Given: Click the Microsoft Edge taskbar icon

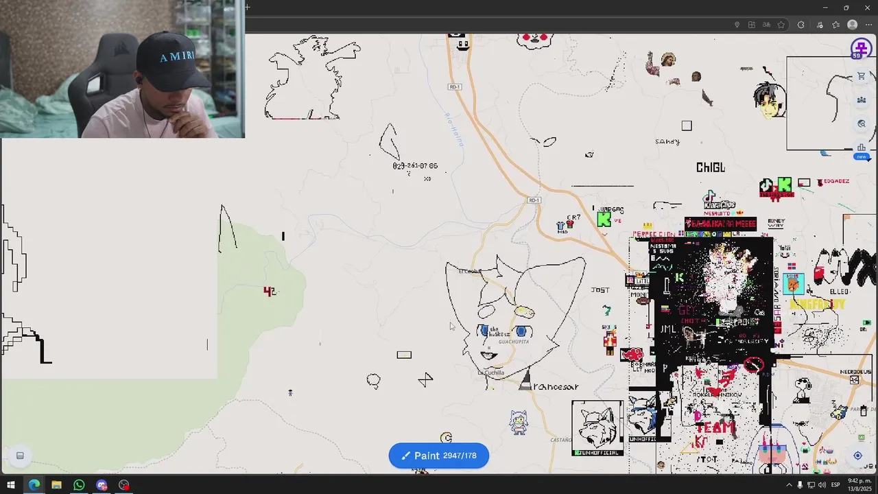Looking at the screenshot, I should point(34,485).
